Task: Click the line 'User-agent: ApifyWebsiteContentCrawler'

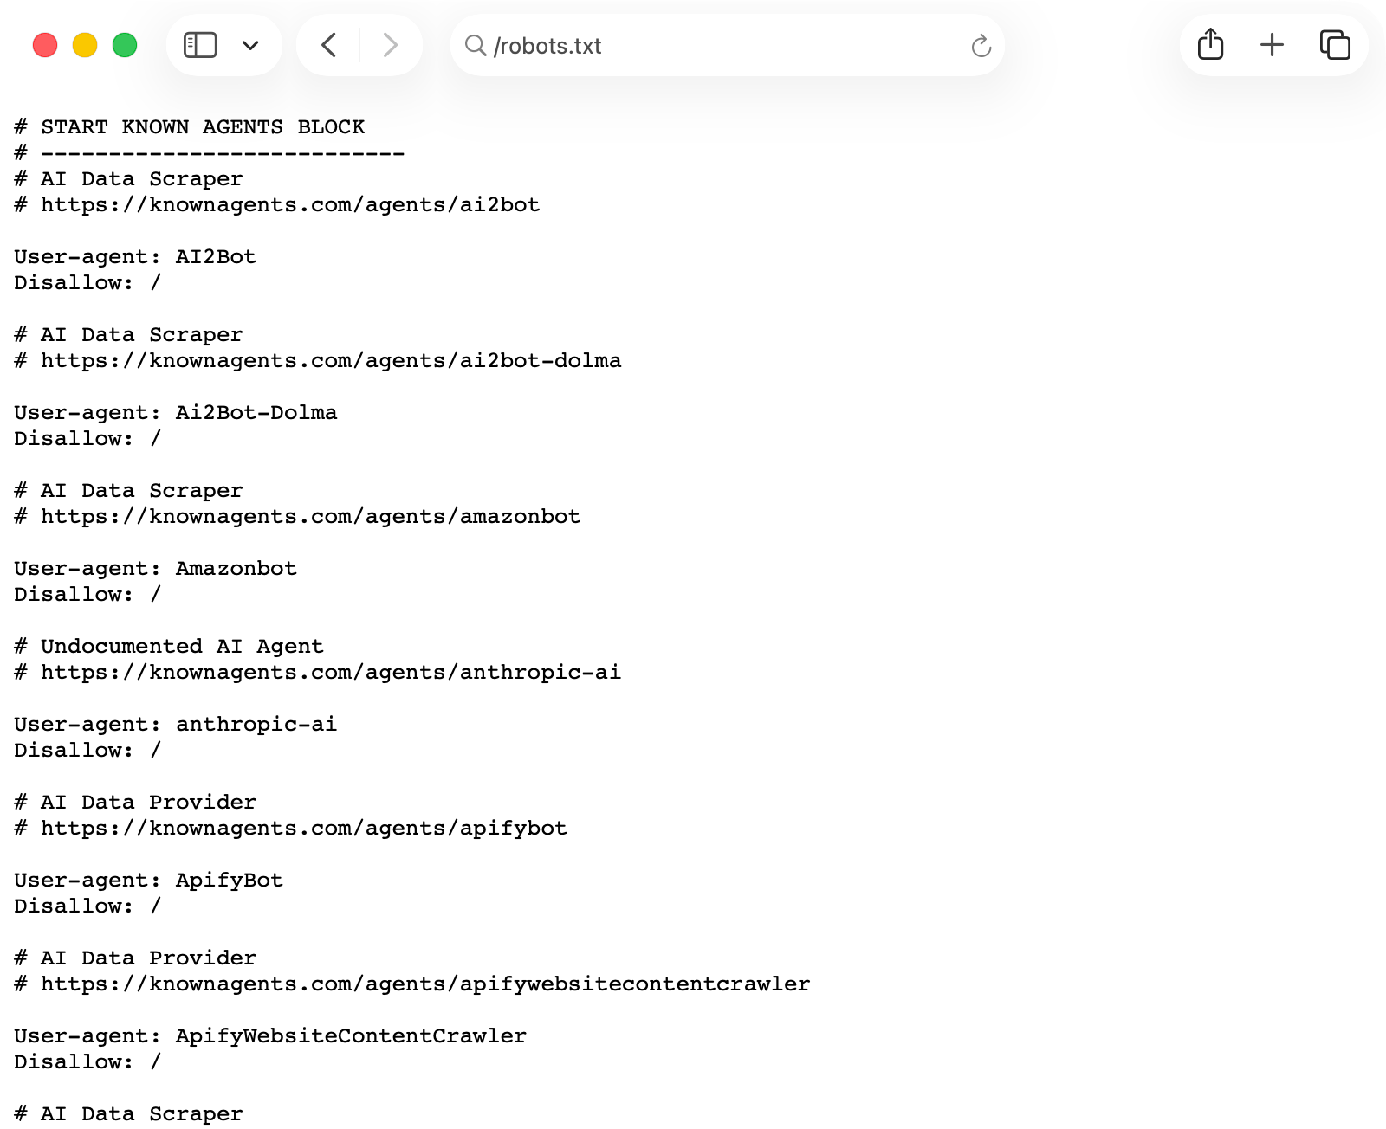Action: tap(270, 1036)
